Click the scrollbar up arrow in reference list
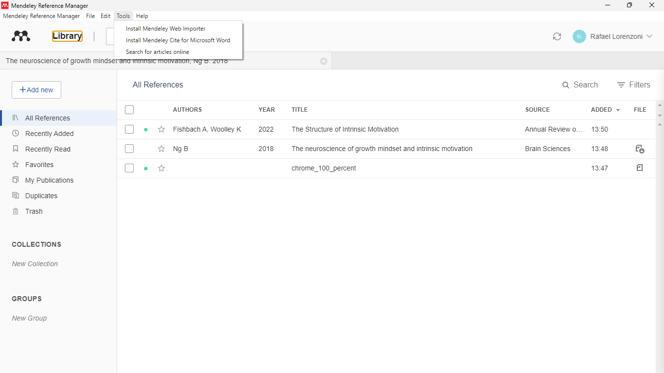The height and width of the screenshot is (373, 664). 660,105
